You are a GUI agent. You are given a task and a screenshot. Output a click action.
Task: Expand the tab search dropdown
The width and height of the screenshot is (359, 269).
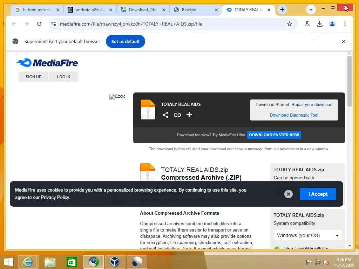[x=311, y=9]
